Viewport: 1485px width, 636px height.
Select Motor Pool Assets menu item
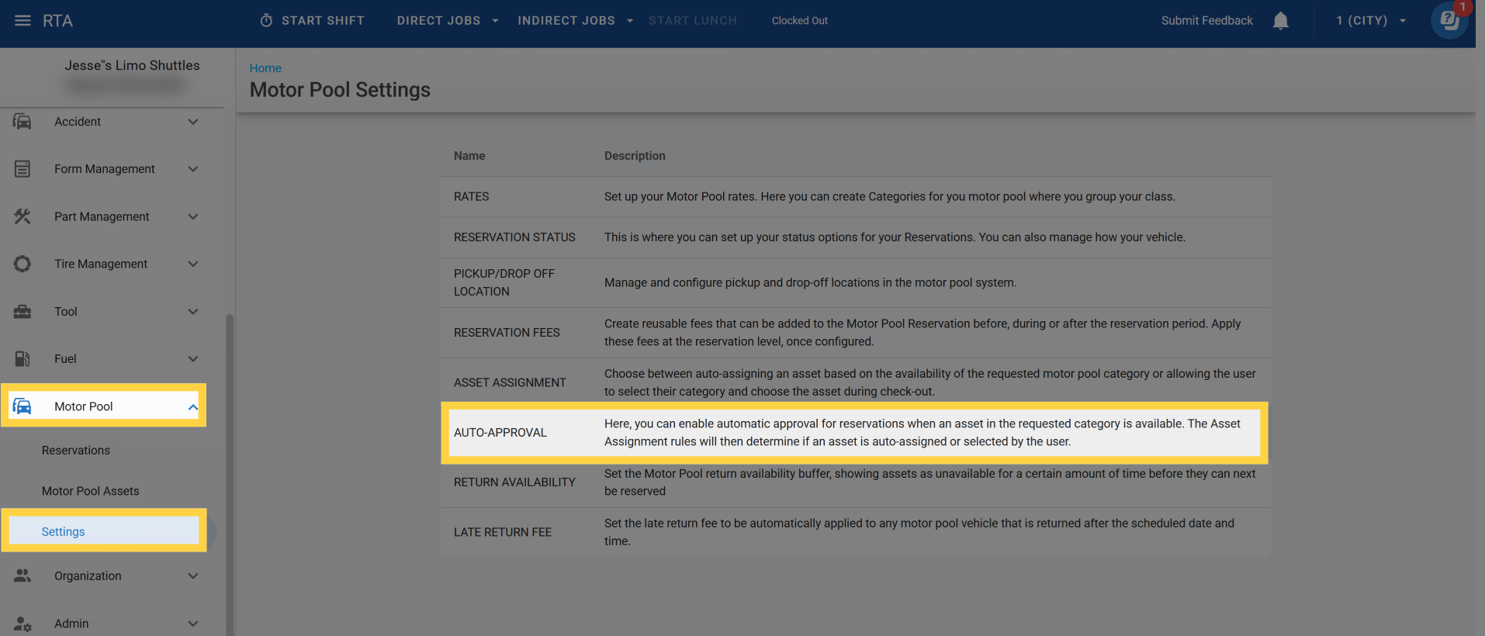tap(91, 491)
